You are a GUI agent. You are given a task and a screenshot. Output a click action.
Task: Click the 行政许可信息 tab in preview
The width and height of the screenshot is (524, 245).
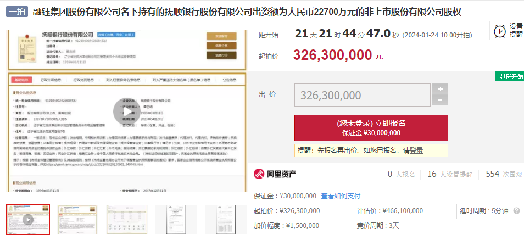click(51, 80)
